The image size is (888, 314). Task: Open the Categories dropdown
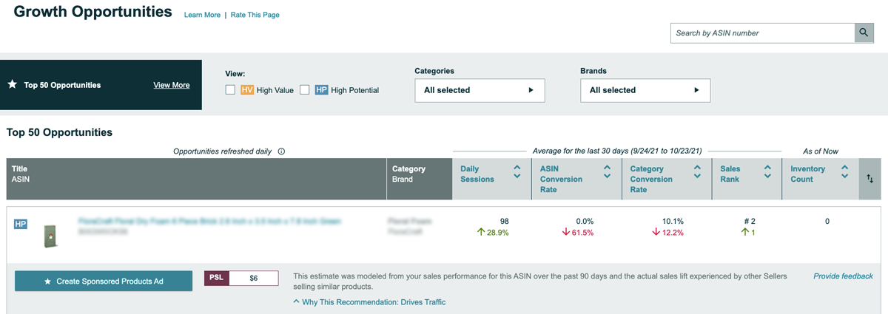[480, 90]
